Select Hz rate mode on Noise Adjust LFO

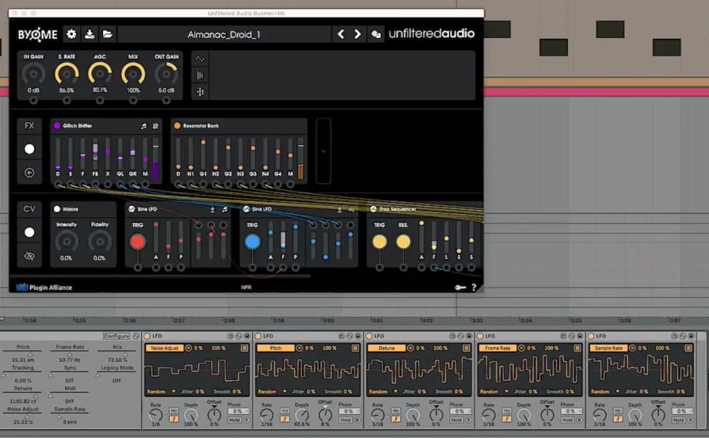click(x=173, y=411)
